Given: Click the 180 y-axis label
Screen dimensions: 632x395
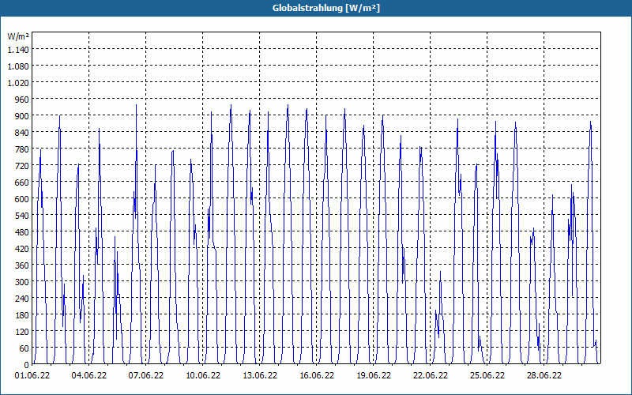Looking at the screenshot, I should point(22,314).
